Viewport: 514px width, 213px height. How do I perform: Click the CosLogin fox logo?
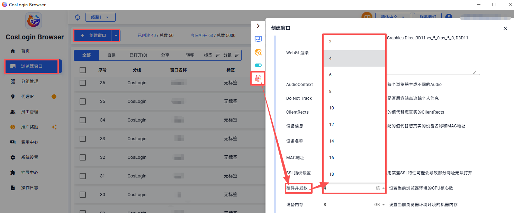[34, 21]
